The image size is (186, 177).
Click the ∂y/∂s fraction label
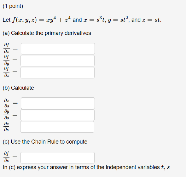coord(7,115)
